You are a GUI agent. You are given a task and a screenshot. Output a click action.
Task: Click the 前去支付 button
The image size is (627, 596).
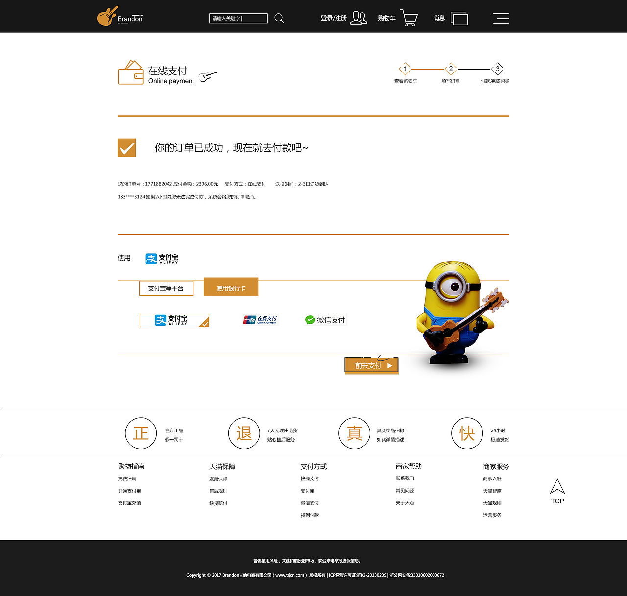pos(371,365)
